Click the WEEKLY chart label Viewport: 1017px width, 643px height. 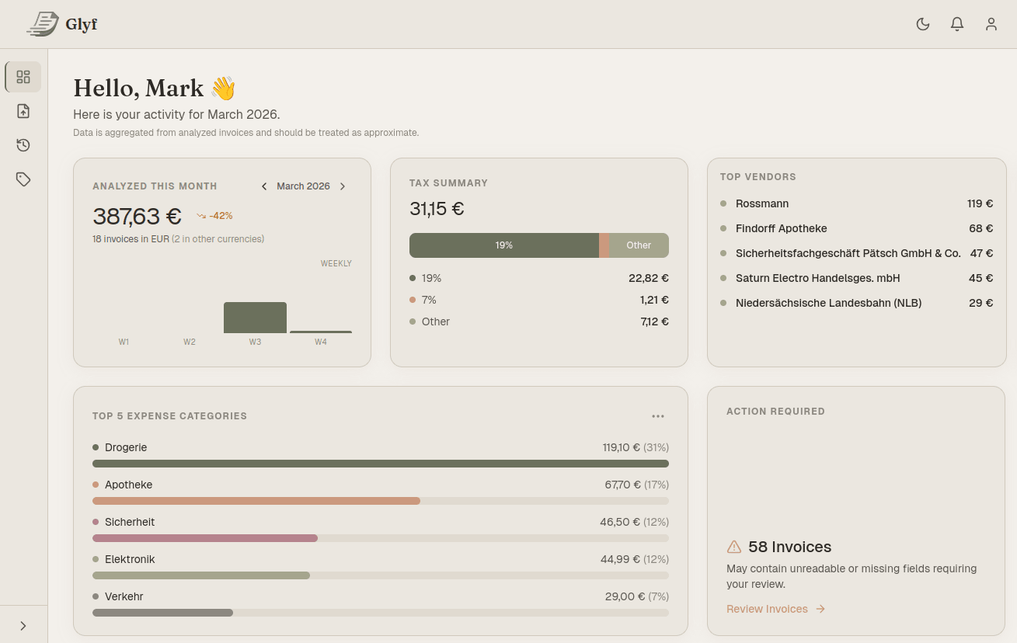click(336, 263)
